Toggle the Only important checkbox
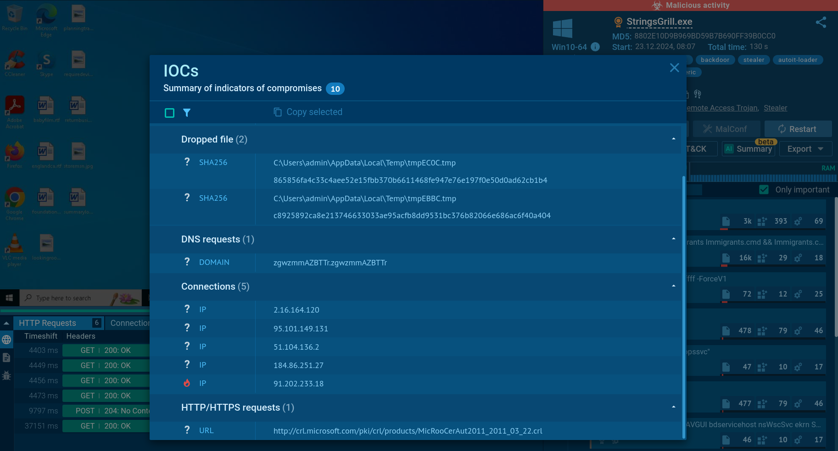The width and height of the screenshot is (838, 451). click(764, 190)
